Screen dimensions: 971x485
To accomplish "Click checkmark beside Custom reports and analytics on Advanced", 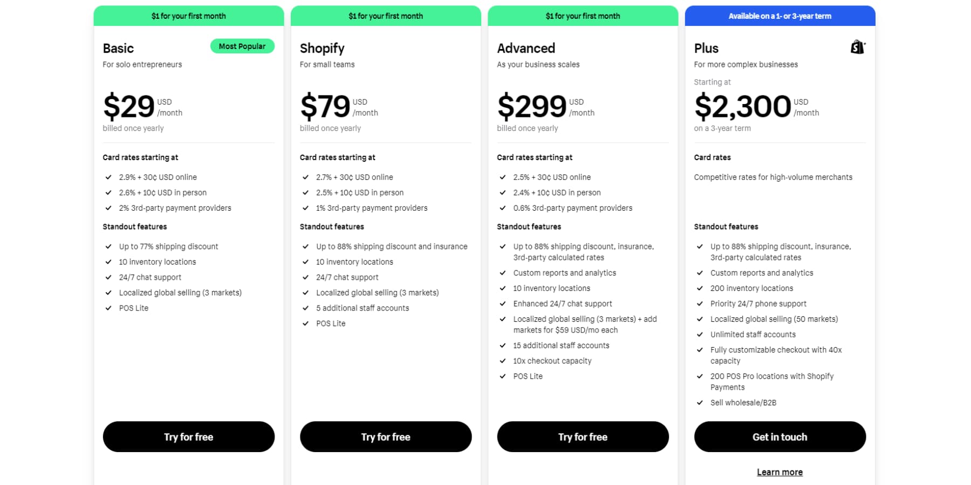I will pos(502,273).
